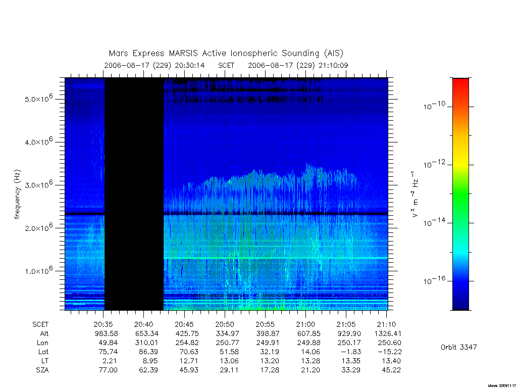This screenshot has width=517, height=388.
Task: Click the SZA row label
Action: click(42, 370)
